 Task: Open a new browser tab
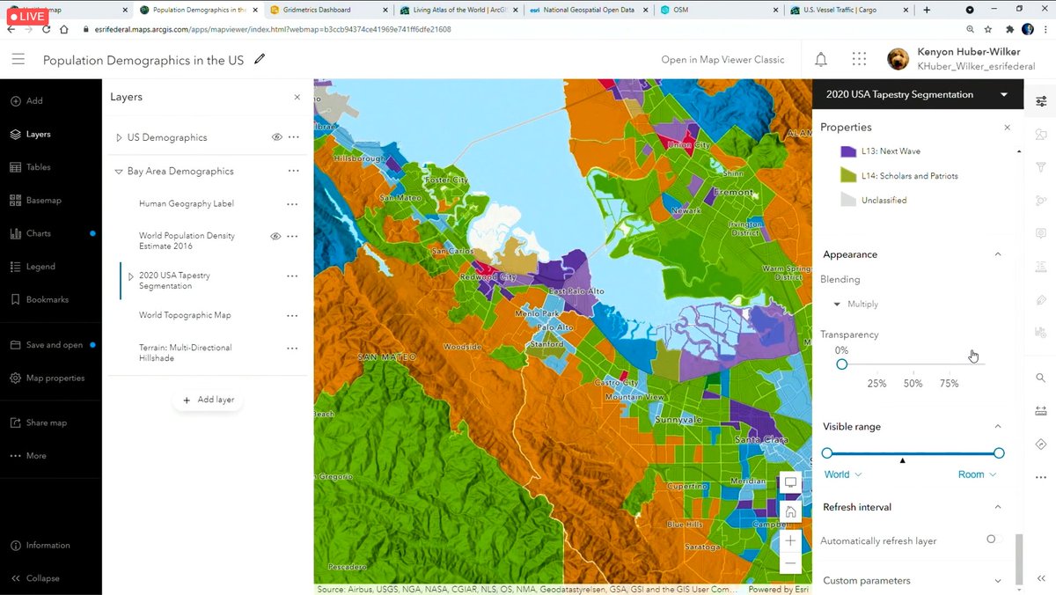[927, 10]
